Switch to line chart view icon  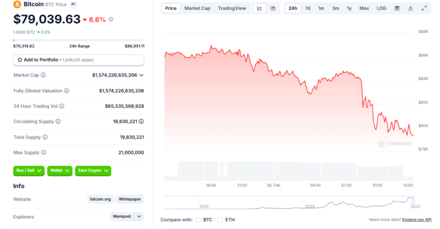(259, 8)
